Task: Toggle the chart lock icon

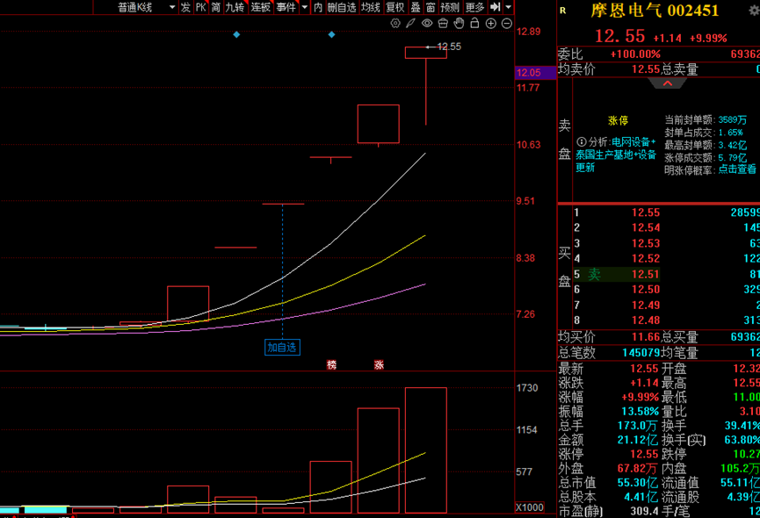Action: (x=475, y=23)
